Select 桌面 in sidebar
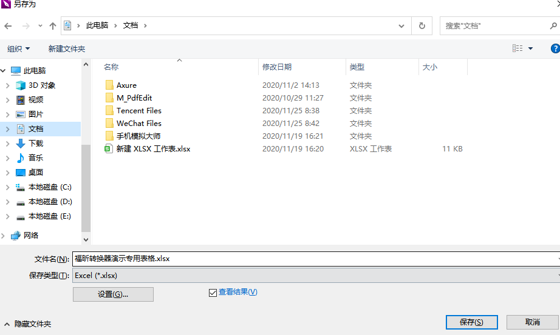Image resolution: width=560 pixels, height=335 pixels. [x=36, y=173]
